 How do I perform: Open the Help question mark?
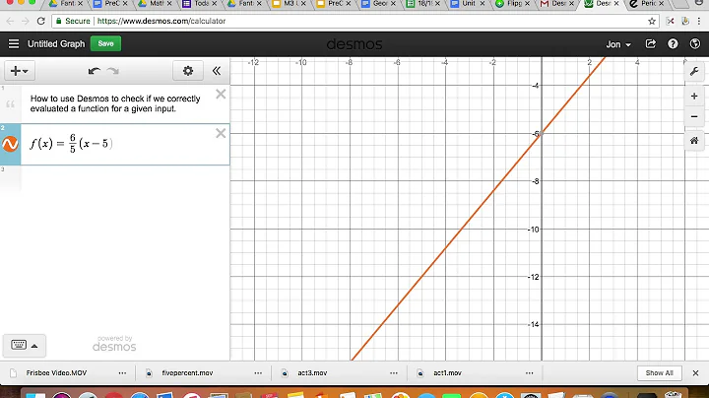coord(673,44)
